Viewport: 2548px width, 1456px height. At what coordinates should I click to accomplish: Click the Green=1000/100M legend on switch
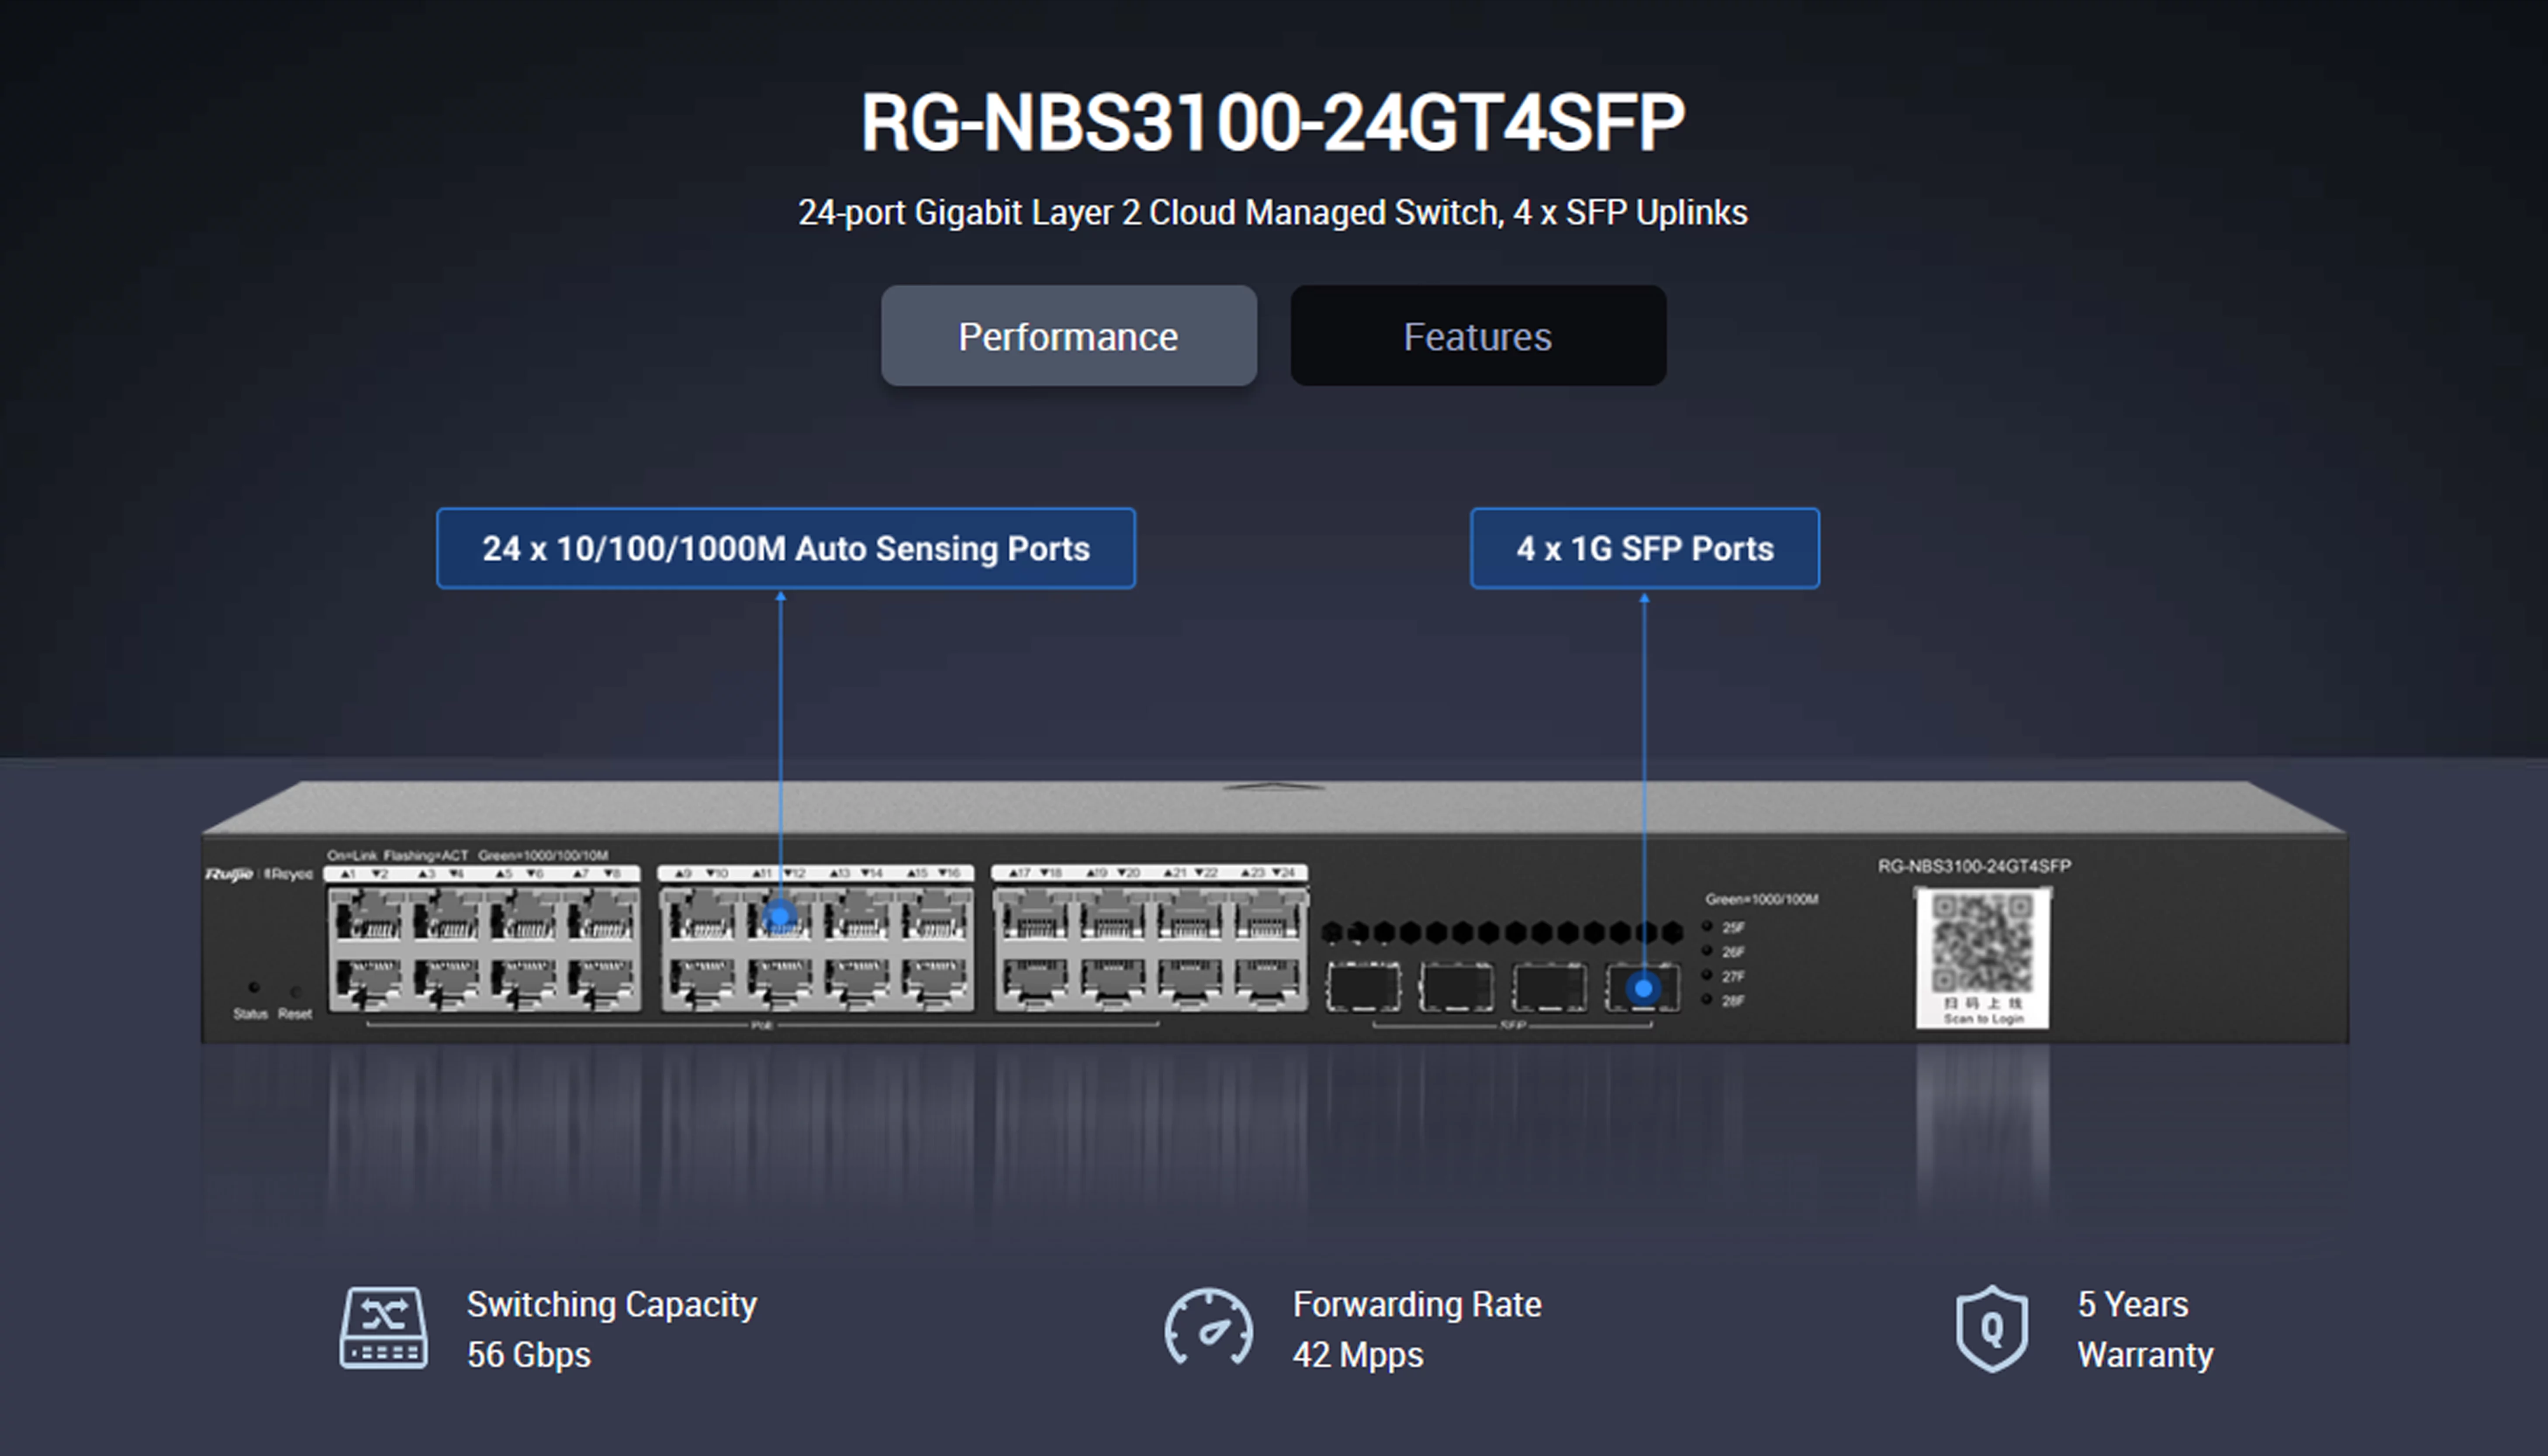pyautogui.click(x=1762, y=899)
